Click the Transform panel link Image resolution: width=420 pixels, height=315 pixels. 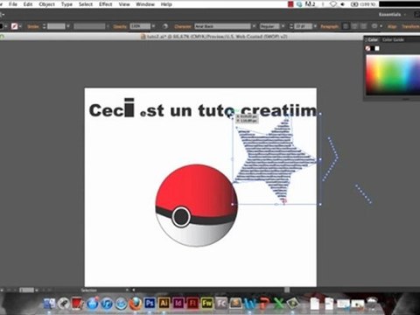(x=410, y=26)
